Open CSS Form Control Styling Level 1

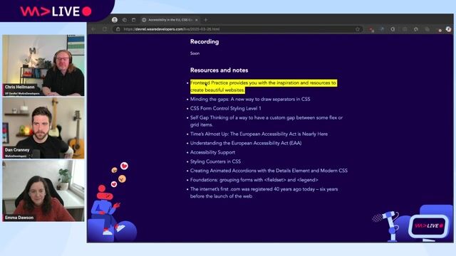[226, 108]
